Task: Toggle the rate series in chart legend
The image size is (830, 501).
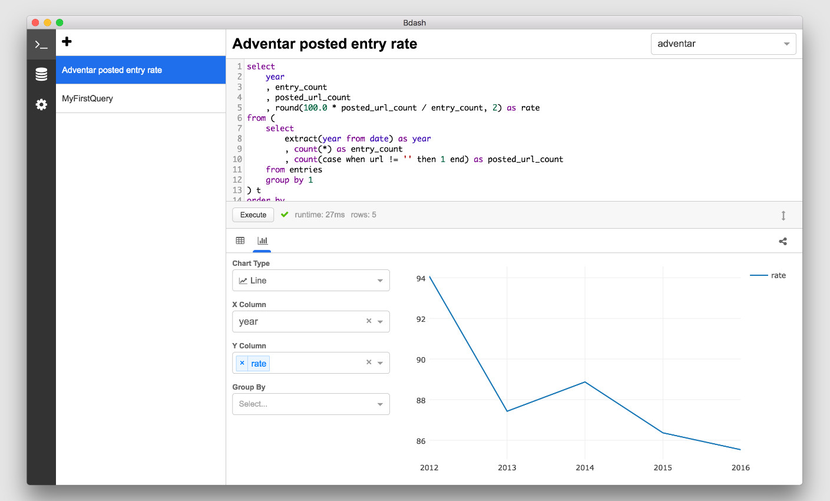Action: click(768, 275)
